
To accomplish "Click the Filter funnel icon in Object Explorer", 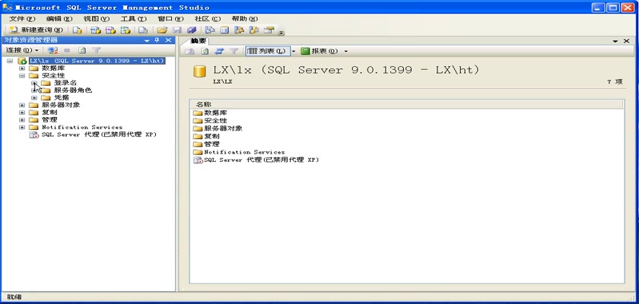I will [x=96, y=50].
